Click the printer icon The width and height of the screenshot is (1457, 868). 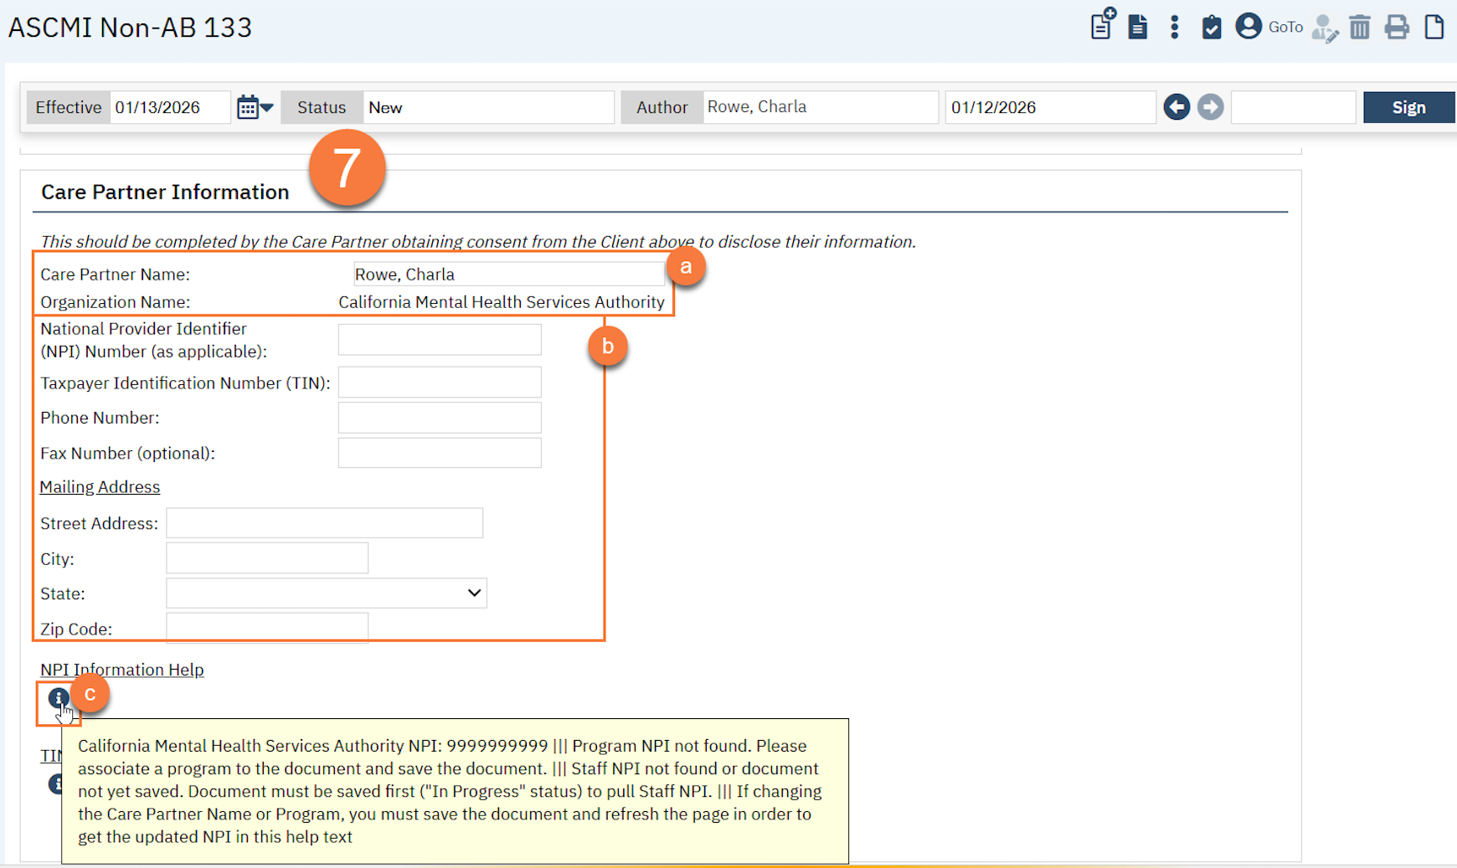click(x=1396, y=27)
